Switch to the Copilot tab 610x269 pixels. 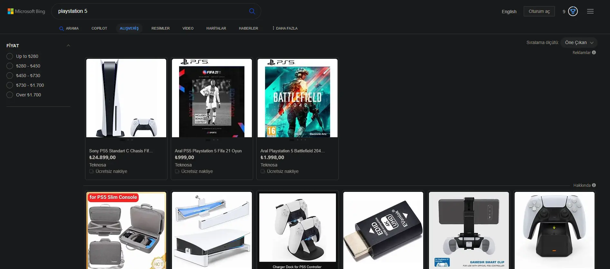pyautogui.click(x=99, y=28)
